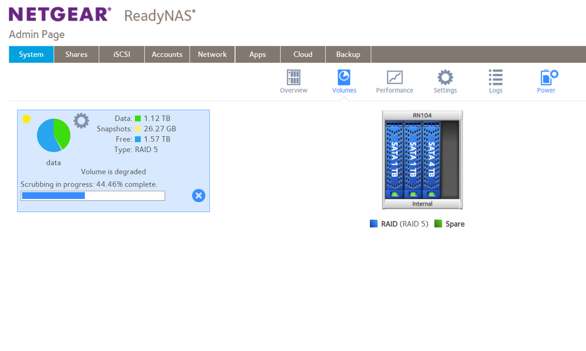The width and height of the screenshot is (586, 351).
Task: Click the data volume usage pie chart
Action: pos(53,135)
